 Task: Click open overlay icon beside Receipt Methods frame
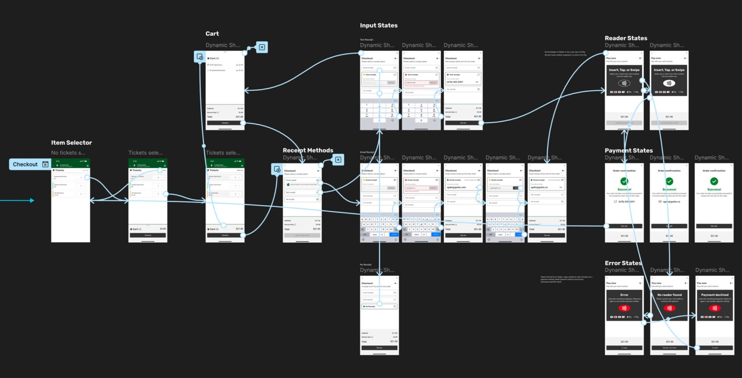(x=277, y=169)
